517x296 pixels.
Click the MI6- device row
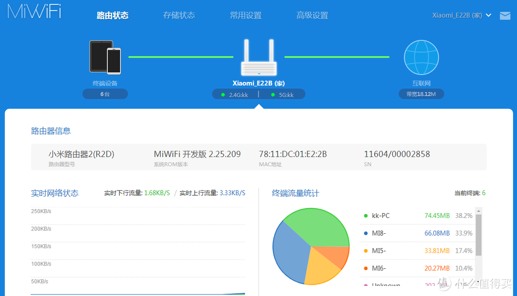click(417, 268)
